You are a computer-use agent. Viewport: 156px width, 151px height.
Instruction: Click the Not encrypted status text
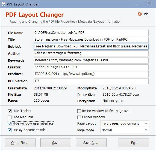(x=114, y=101)
